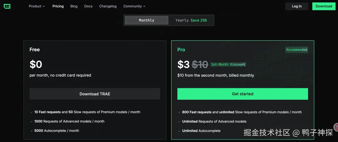This screenshot has height=142, width=338.
Task: Go to the Pricing nav item
Action: click(58, 6)
